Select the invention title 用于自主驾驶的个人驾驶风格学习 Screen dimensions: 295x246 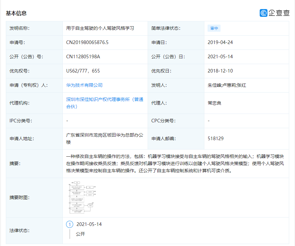click(100, 28)
